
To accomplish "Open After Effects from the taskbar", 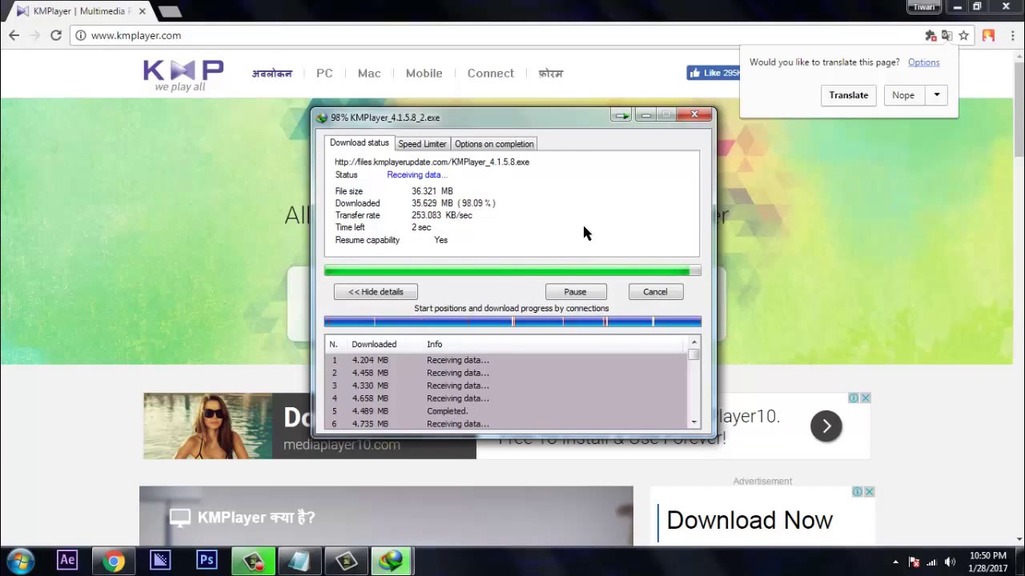I will [x=67, y=561].
